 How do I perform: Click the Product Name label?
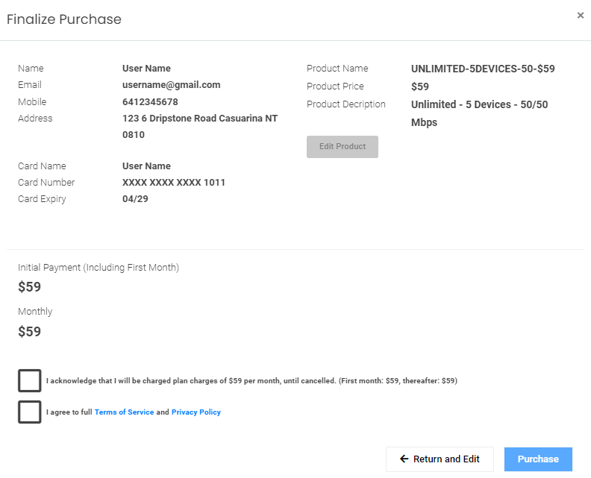(337, 69)
